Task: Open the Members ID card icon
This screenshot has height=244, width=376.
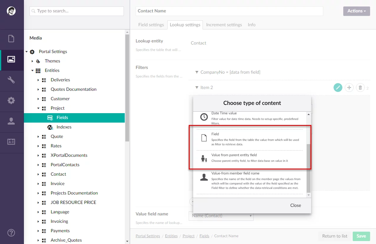Action: click(11, 142)
